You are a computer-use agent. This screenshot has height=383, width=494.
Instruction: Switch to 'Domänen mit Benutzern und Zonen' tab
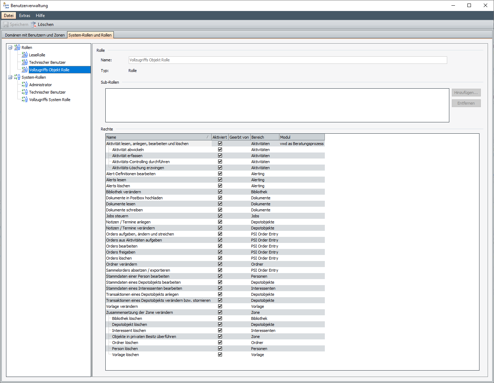(x=35, y=35)
